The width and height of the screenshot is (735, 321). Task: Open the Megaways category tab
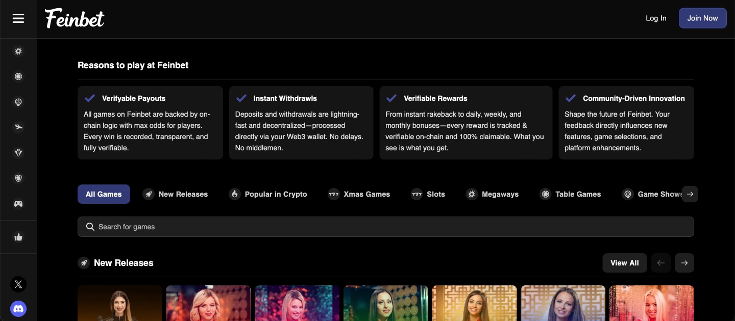point(492,194)
